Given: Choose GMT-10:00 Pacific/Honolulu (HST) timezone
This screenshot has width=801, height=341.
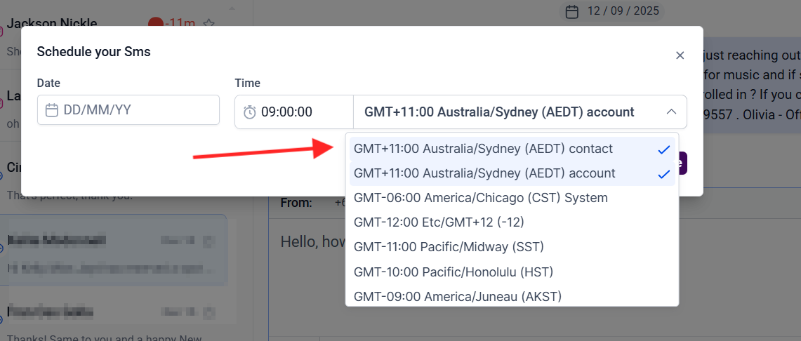Looking at the screenshot, I should click(x=512, y=272).
